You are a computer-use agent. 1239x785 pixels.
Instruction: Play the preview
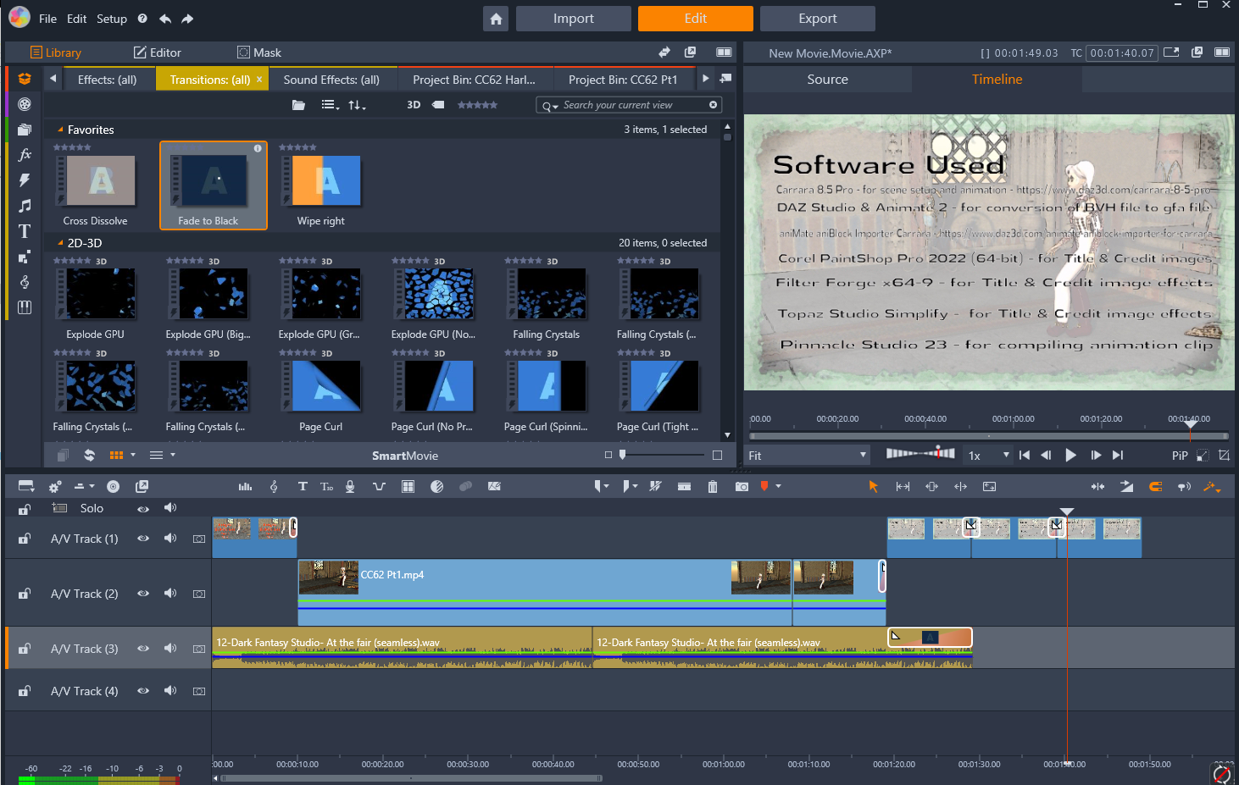tap(1070, 456)
